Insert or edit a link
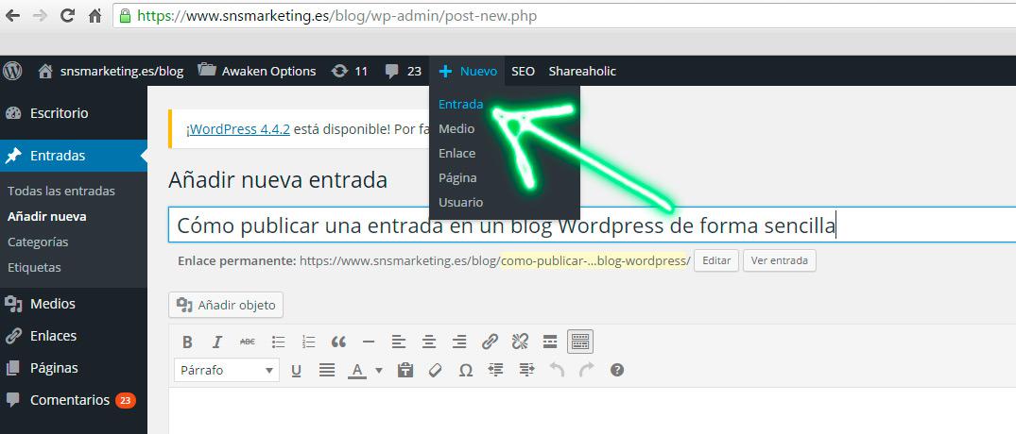1016x434 pixels. [490, 342]
